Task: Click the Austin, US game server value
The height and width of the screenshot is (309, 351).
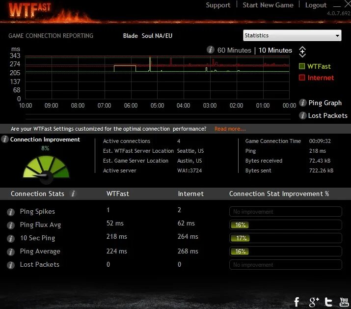Action: click(189, 161)
